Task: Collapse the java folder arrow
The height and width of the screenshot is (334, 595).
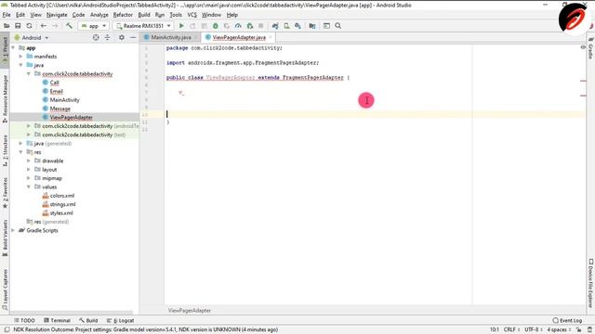Action: tap(20, 65)
